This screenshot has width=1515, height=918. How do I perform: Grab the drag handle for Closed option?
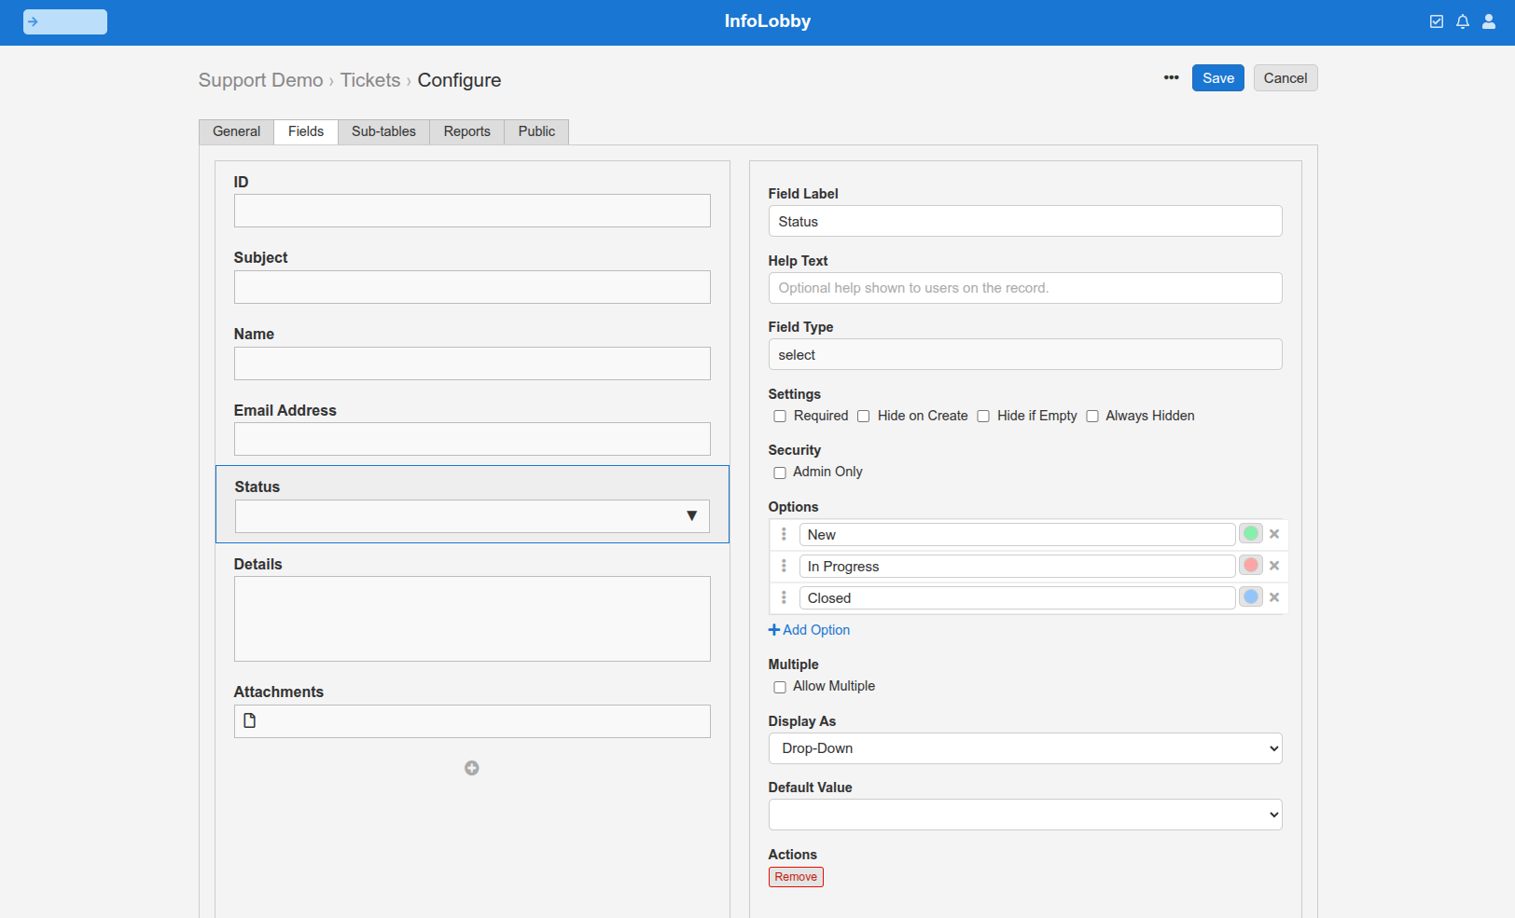(x=784, y=597)
